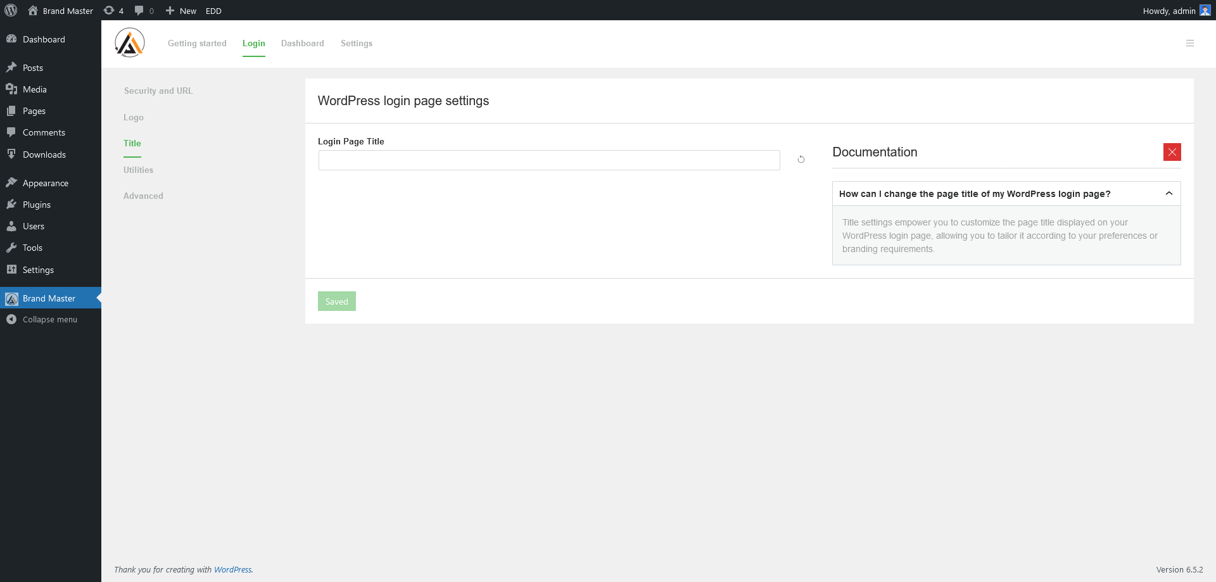
Task: Select the Plugins icon in admin sidebar
Action: [x=11, y=204]
